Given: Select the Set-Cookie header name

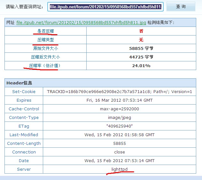Looking at the screenshot, I should pyautogui.click(x=24, y=91).
